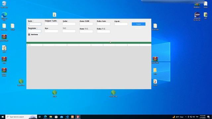Viewport: 212px width, 119px height.
Task: Select the Java file icon on the desktop
Action: [155, 82]
